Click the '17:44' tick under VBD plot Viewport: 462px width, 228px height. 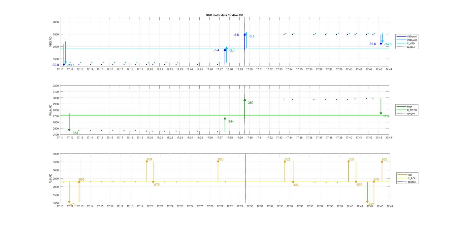[389, 69]
